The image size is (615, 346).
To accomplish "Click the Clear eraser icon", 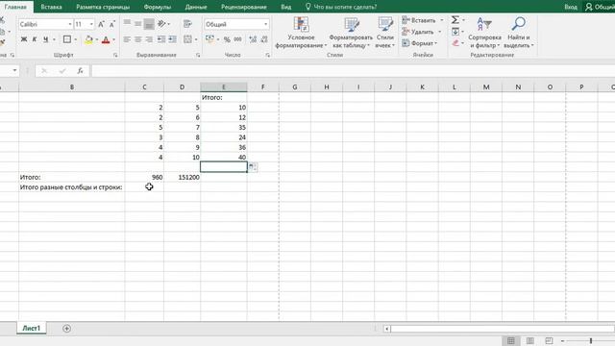I will (x=455, y=43).
